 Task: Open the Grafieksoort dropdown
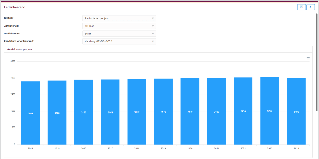click(119, 34)
